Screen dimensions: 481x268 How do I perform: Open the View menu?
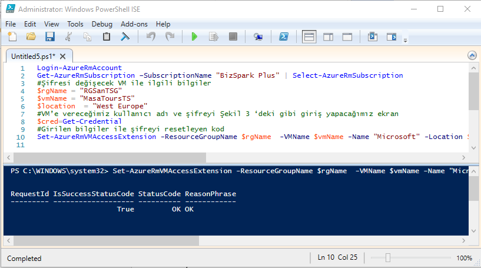point(52,24)
